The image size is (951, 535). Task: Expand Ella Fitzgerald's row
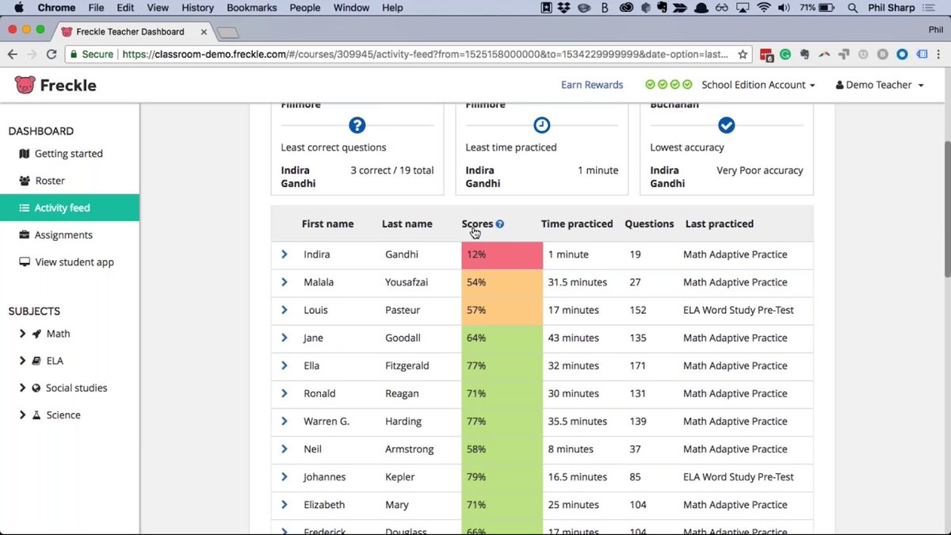tap(285, 365)
